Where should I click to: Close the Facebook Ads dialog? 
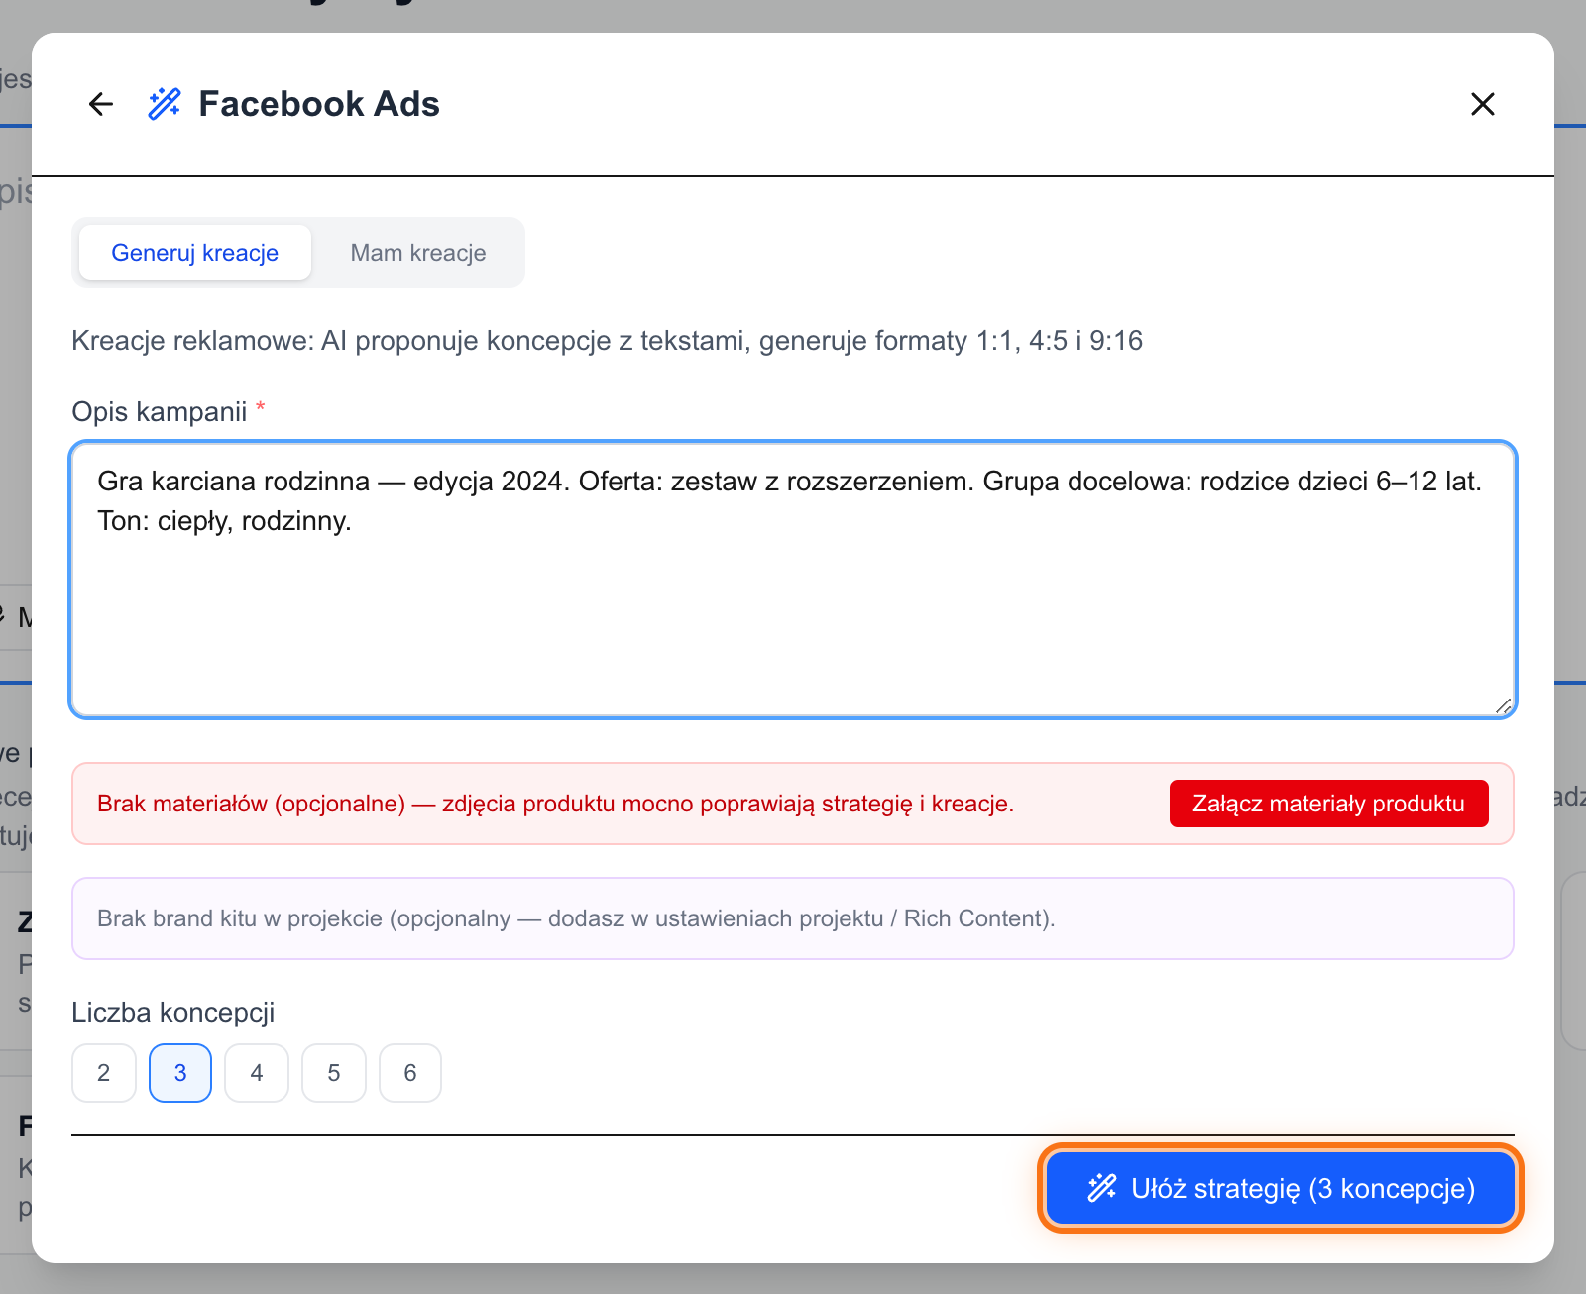[1483, 104]
